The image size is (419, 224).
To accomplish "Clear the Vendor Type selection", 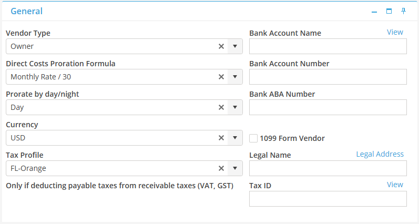I will tap(221, 46).
